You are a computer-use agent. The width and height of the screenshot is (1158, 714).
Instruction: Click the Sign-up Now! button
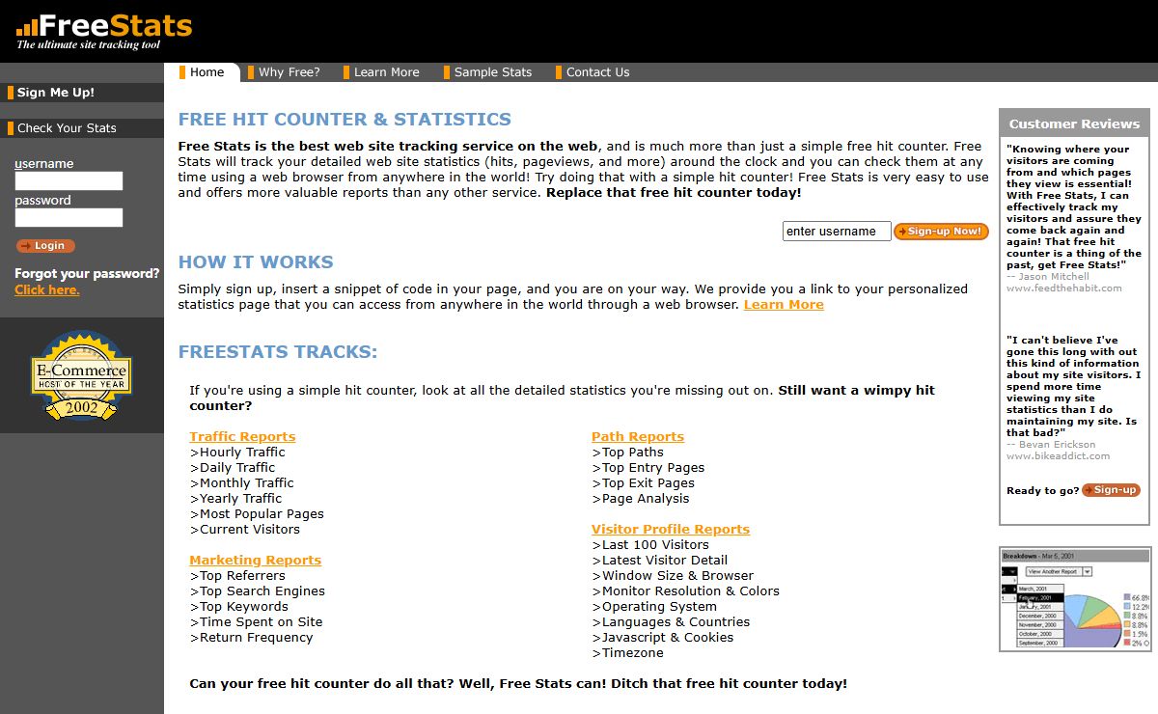point(941,232)
